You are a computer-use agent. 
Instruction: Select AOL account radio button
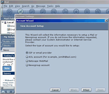(x=27, y=57)
